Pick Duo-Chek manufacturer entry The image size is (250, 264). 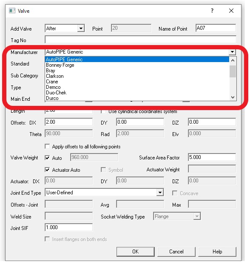[56, 93]
